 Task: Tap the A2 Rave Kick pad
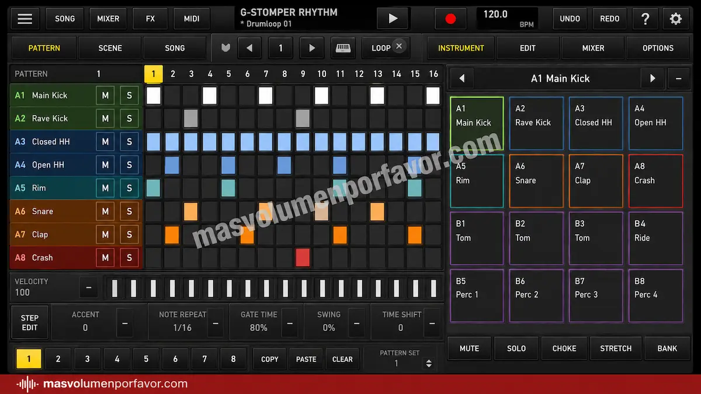point(536,123)
